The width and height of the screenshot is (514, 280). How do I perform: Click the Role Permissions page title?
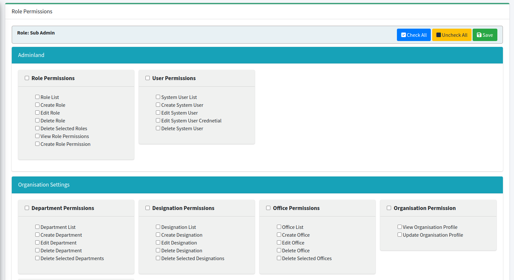coord(32,11)
